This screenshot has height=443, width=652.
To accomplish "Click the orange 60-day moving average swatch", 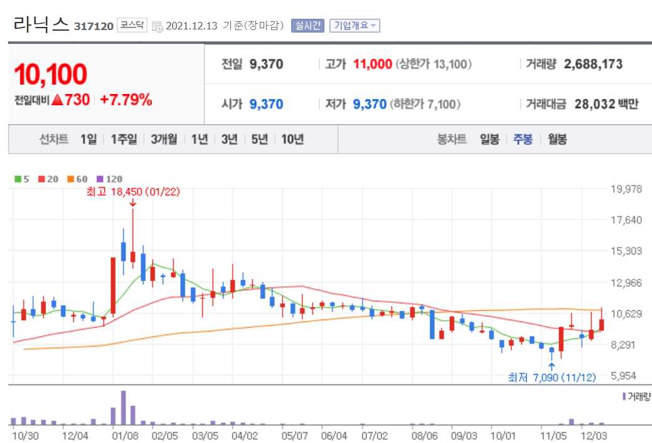I will (71, 179).
